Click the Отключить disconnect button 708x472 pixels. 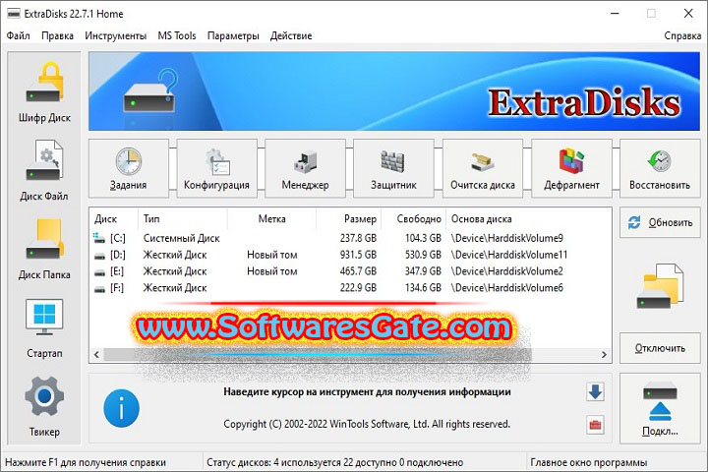click(x=660, y=348)
